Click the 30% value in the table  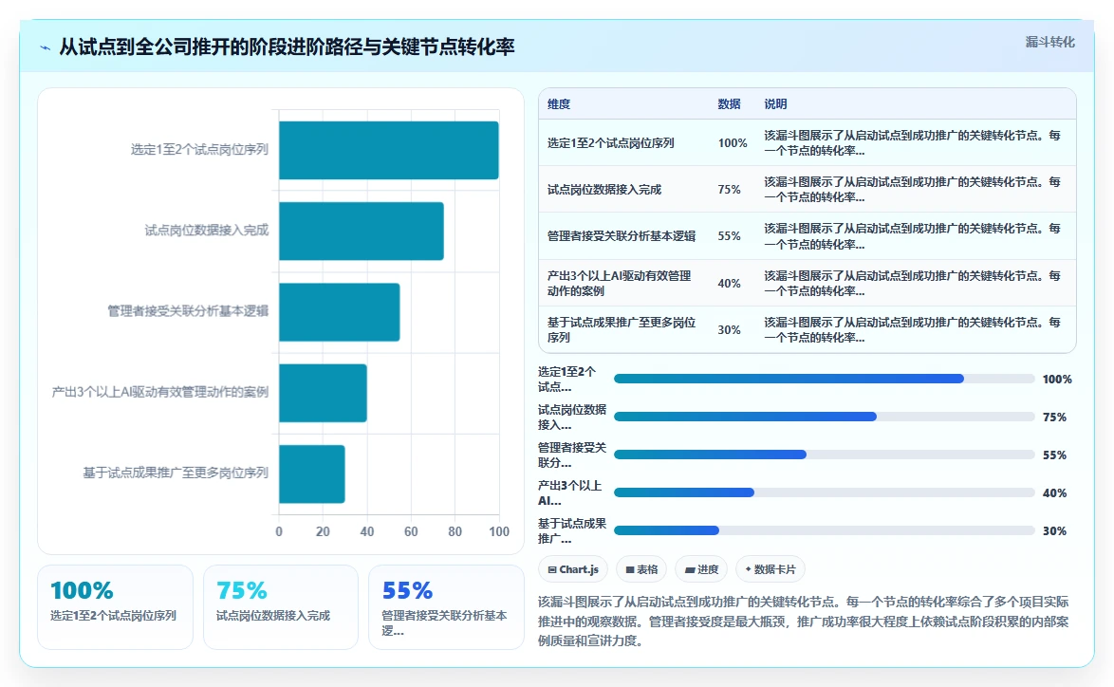click(x=729, y=329)
